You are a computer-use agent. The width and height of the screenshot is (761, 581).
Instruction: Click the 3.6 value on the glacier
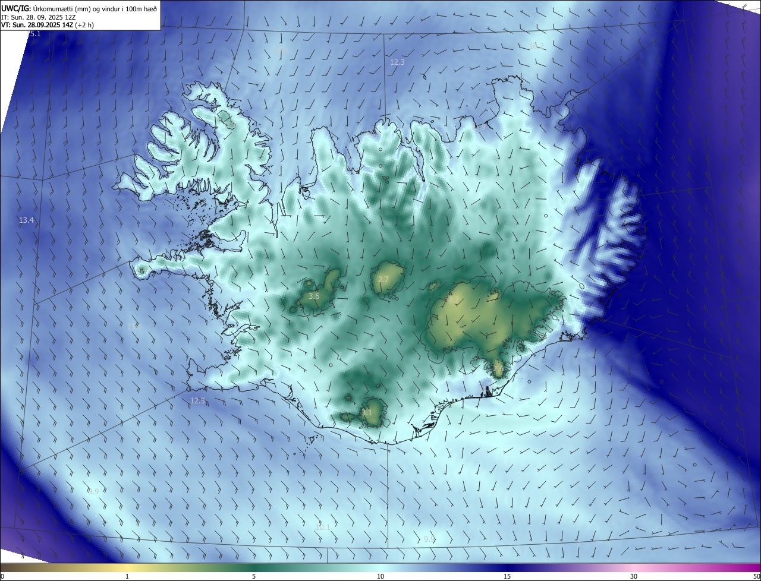click(315, 296)
